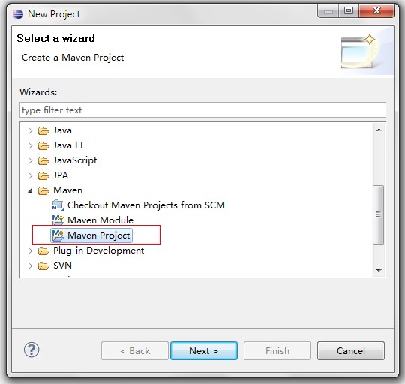The width and height of the screenshot is (405, 384).
Task: Click the scroll down arrow in wizards list
Action: pos(379,271)
